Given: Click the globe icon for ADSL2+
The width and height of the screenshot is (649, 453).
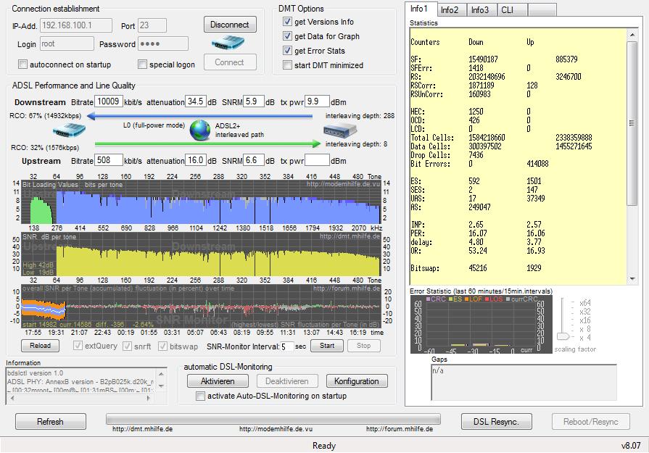Looking at the screenshot, I should 200,130.
